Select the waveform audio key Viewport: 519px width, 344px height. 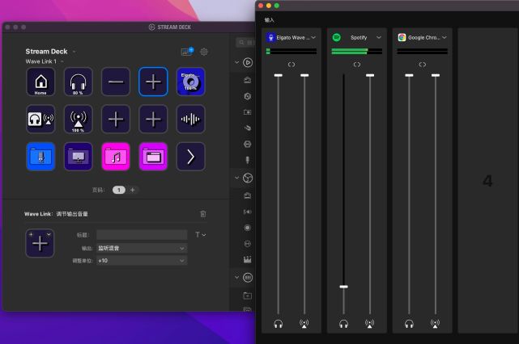click(x=190, y=120)
